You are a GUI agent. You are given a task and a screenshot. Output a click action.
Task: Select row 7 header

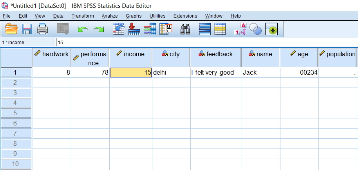[x=16, y=133]
